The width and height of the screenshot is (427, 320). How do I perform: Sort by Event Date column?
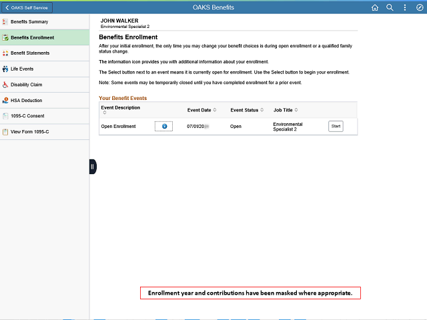[x=201, y=110]
